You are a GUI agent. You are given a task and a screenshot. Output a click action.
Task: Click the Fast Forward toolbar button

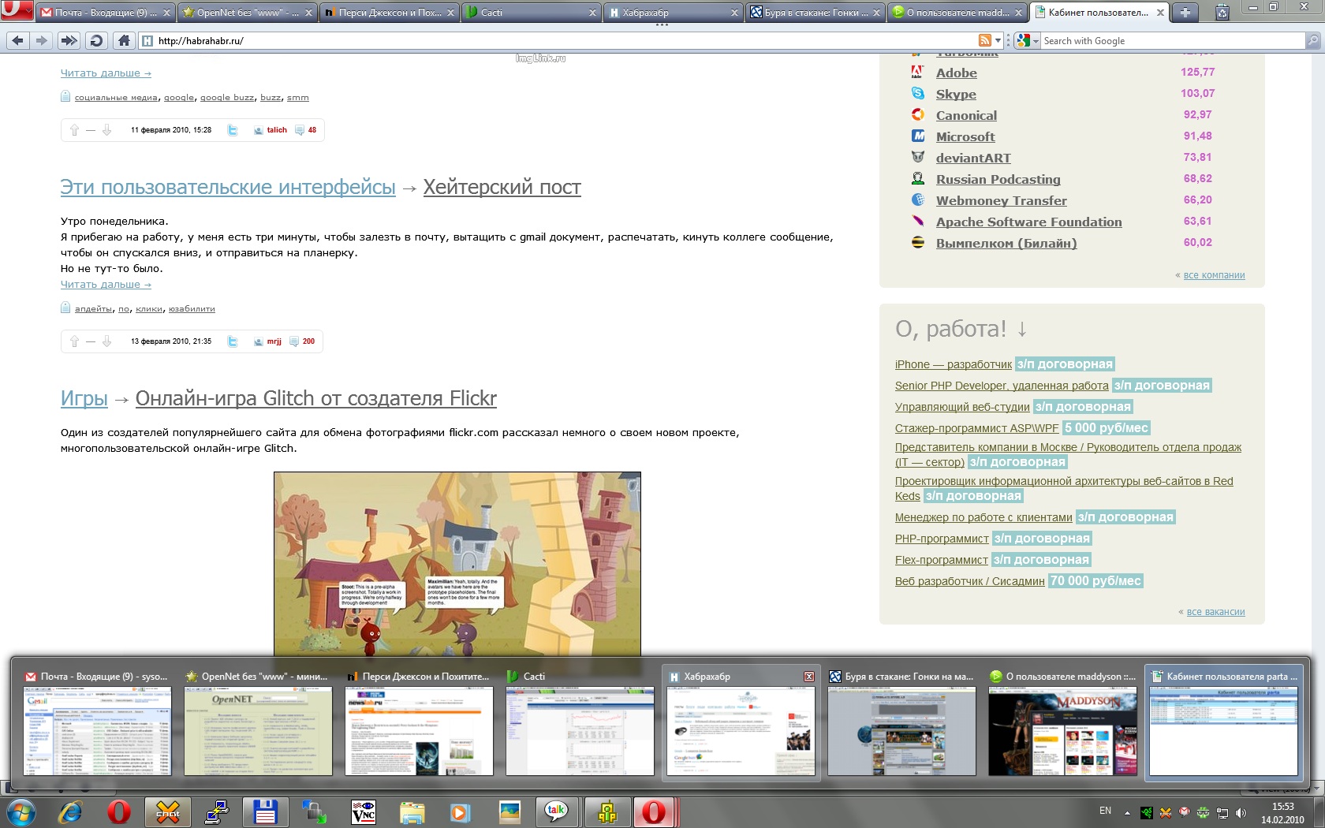pos(69,40)
